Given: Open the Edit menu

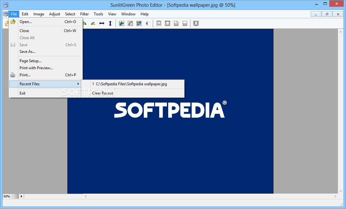Looking at the screenshot, I should point(25,14).
